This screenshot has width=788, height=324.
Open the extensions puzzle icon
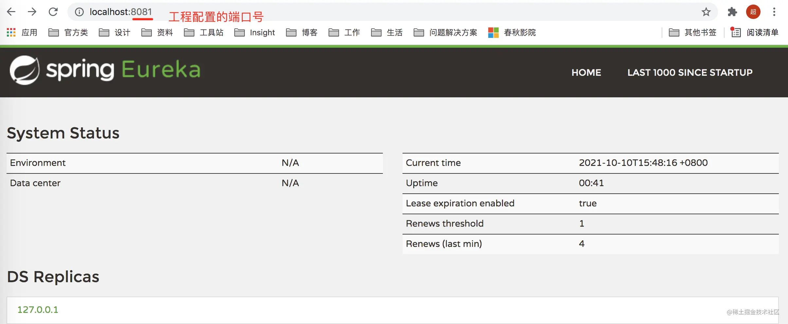pos(732,12)
